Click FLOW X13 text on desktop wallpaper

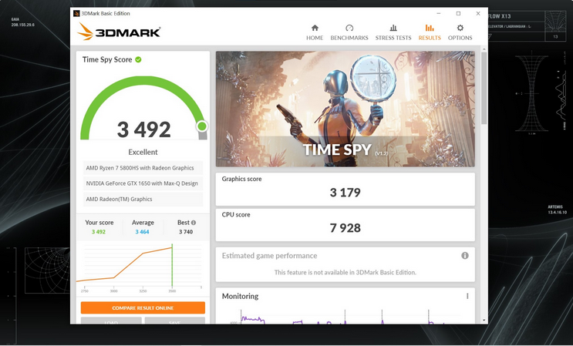point(499,16)
